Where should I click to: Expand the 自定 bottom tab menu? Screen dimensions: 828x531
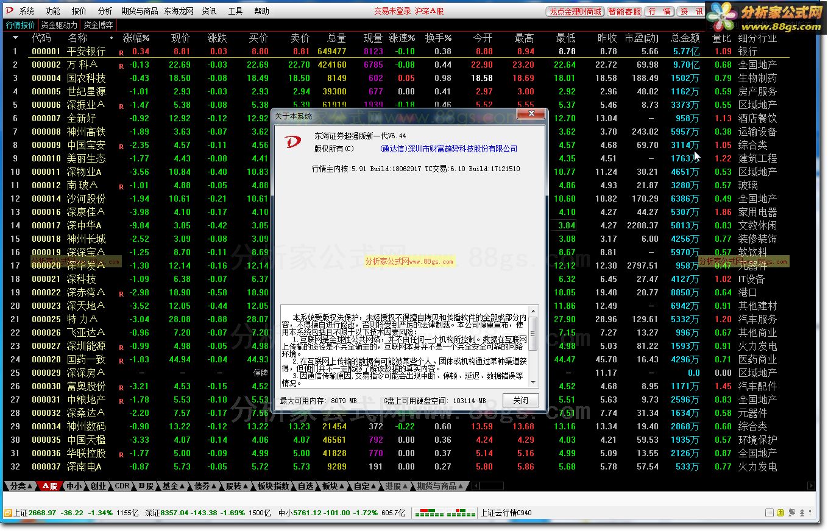pyautogui.click(x=364, y=486)
